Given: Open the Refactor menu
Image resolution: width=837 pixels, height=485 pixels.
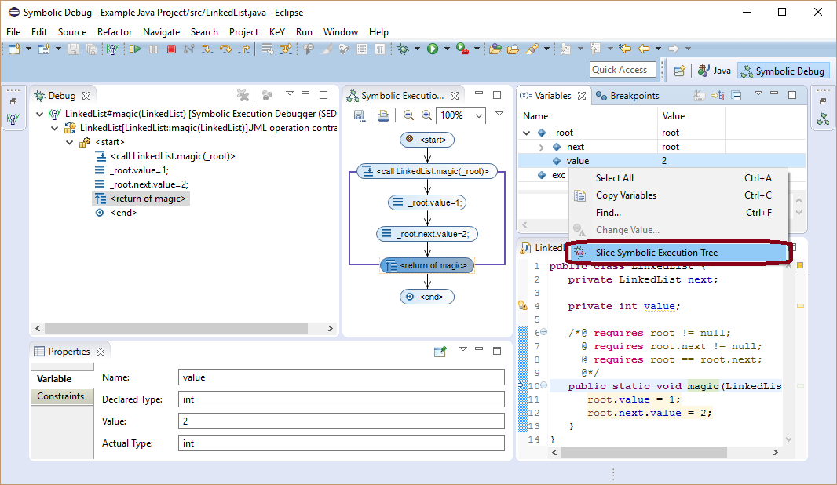Looking at the screenshot, I should [114, 32].
